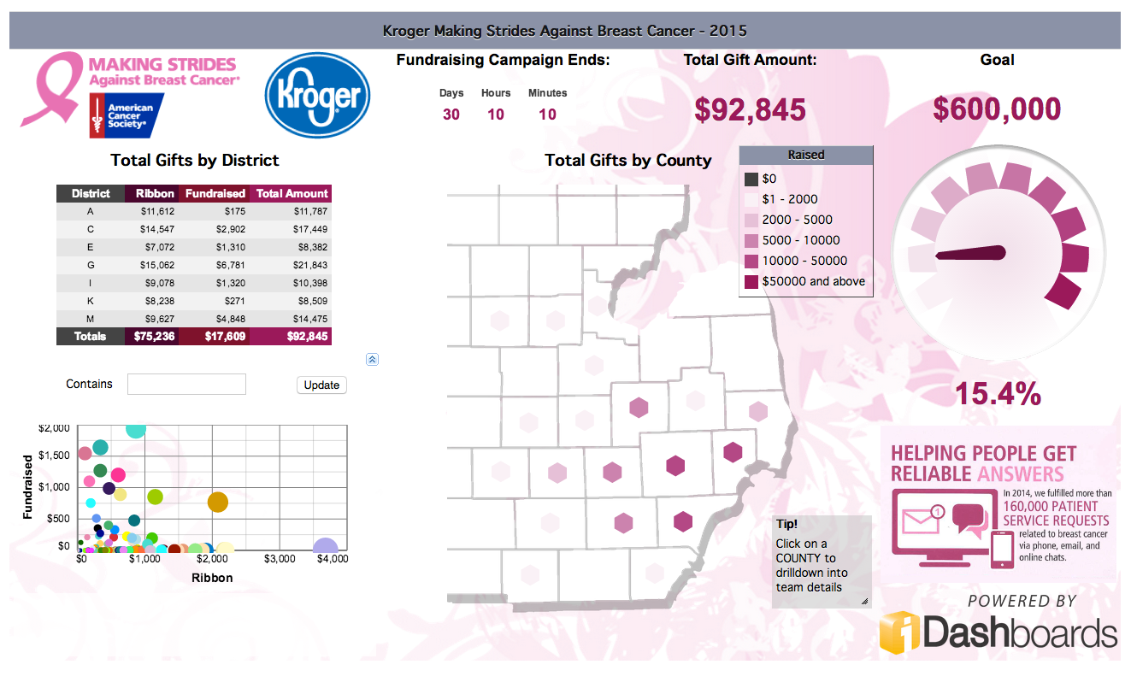This screenshot has width=1131, height=688.
Task: Click the Totals row in the table
Action: pyautogui.click(x=193, y=337)
